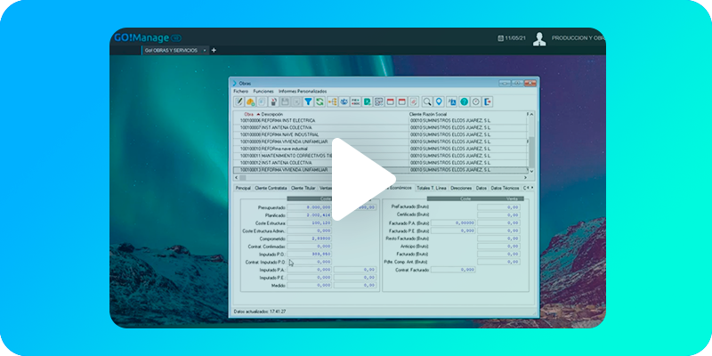712x356 pixels.
Task: Select row 100100011 MANTENIMIENTO CORRECTIVOS
Action: 380,156
